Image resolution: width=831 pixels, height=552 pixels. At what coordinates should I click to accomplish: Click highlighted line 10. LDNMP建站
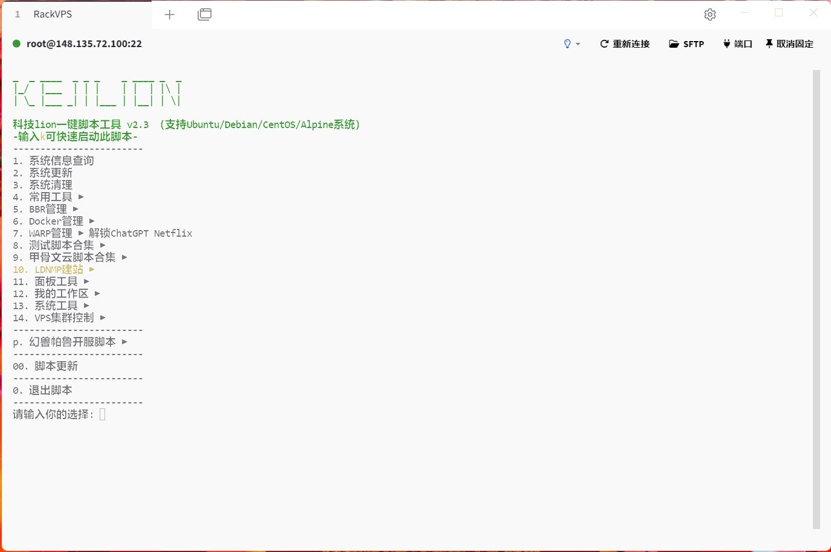pos(54,269)
